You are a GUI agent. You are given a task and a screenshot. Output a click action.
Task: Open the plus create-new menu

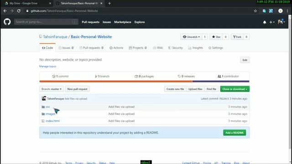[x=272, y=22]
